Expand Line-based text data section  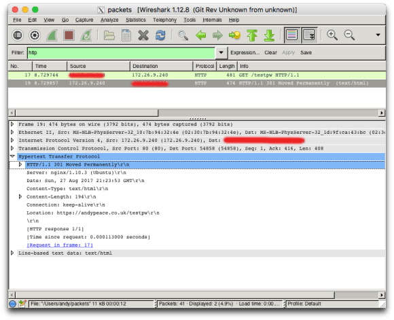click(x=12, y=253)
